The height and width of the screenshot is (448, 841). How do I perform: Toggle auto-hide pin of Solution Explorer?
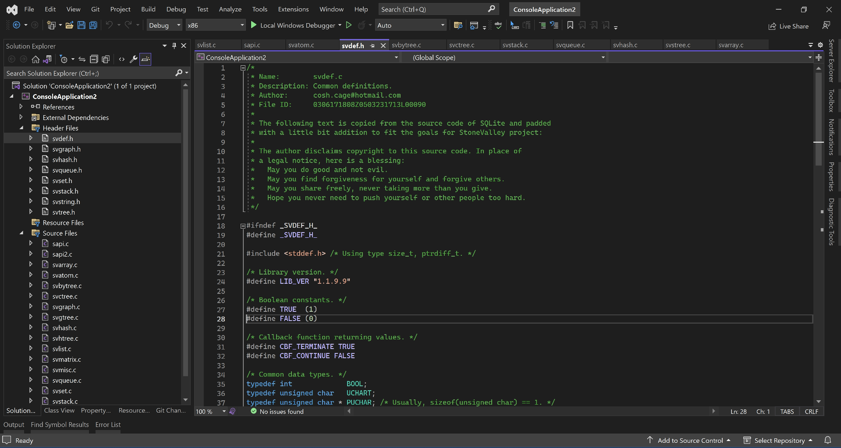coord(174,46)
